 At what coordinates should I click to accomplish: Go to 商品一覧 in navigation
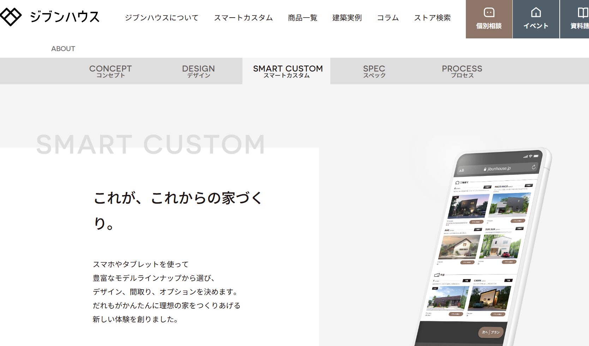tap(302, 18)
